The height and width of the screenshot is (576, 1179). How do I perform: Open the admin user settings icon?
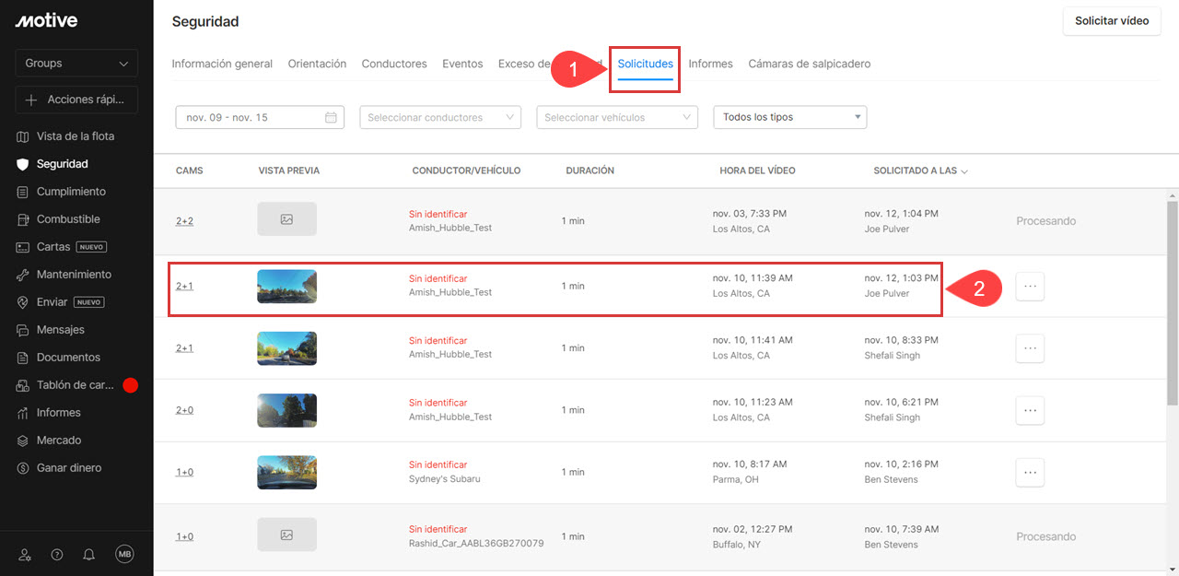(x=25, y=554)
